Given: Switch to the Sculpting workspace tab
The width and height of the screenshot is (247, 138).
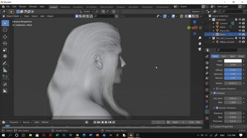Looking at the screenshot, I should [78, 7].
